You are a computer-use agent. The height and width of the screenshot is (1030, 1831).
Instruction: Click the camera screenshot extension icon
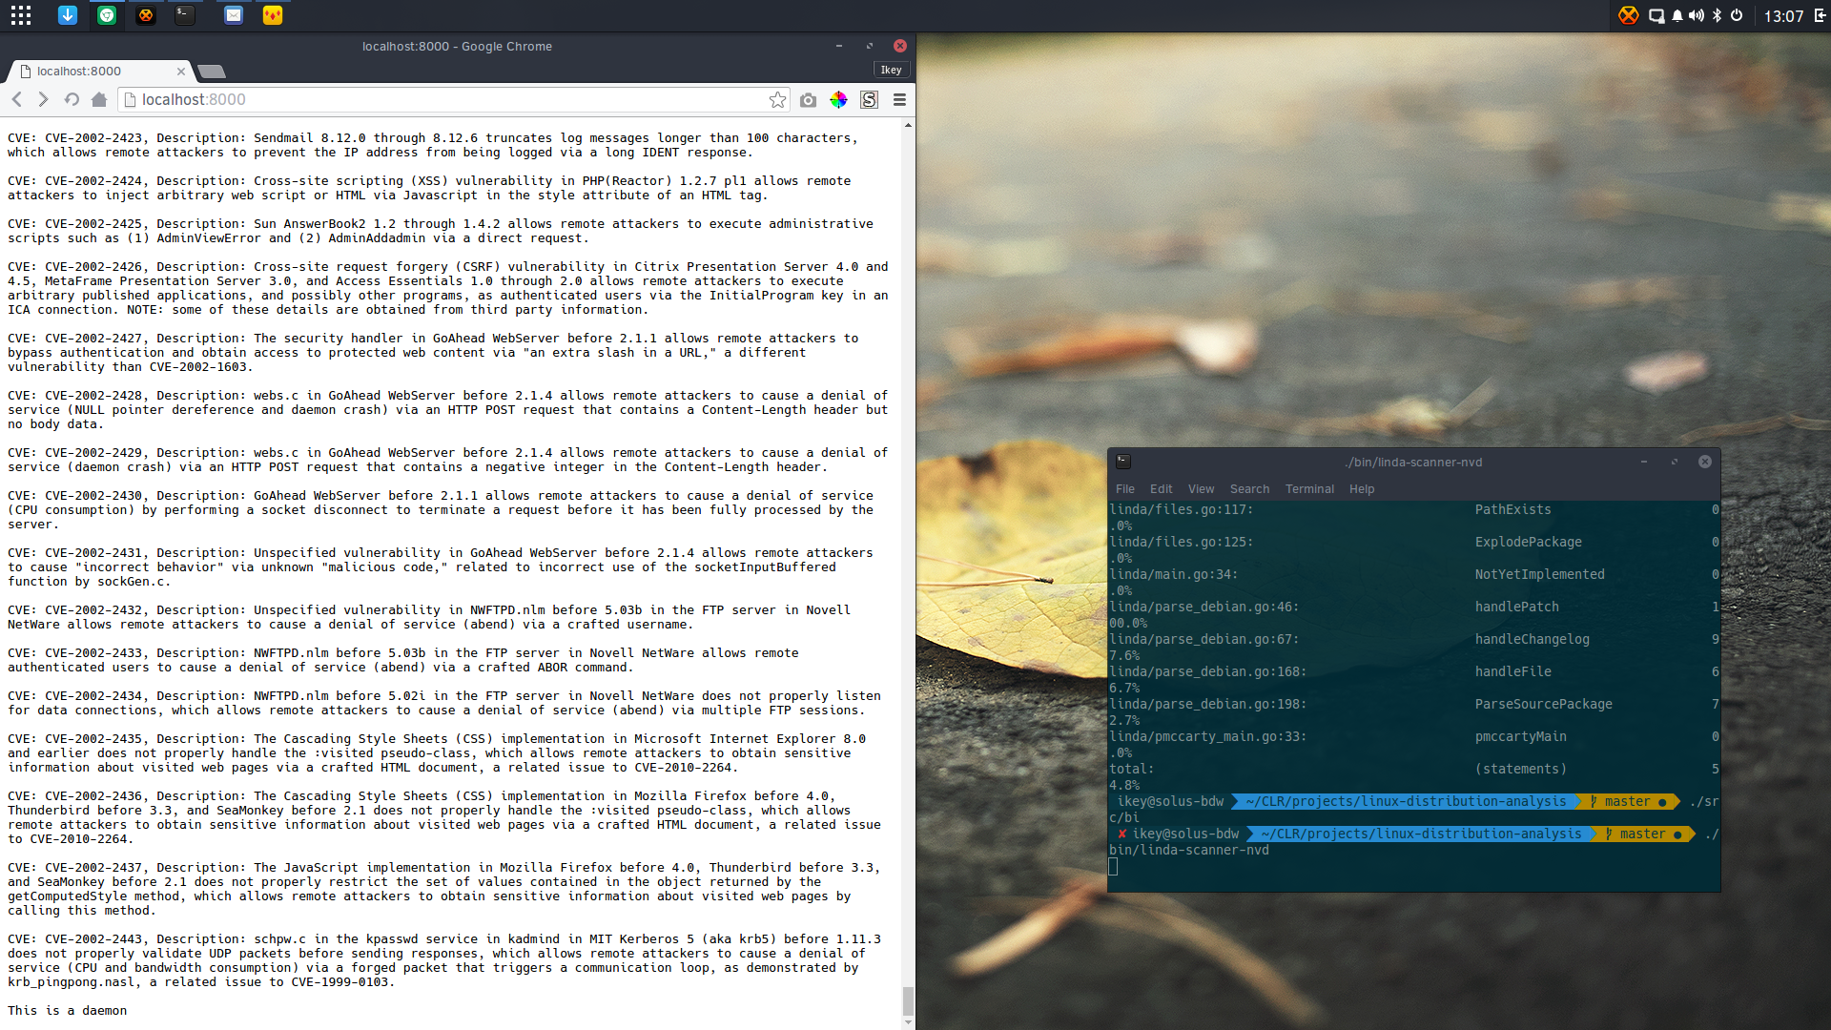tap(808, 99)
